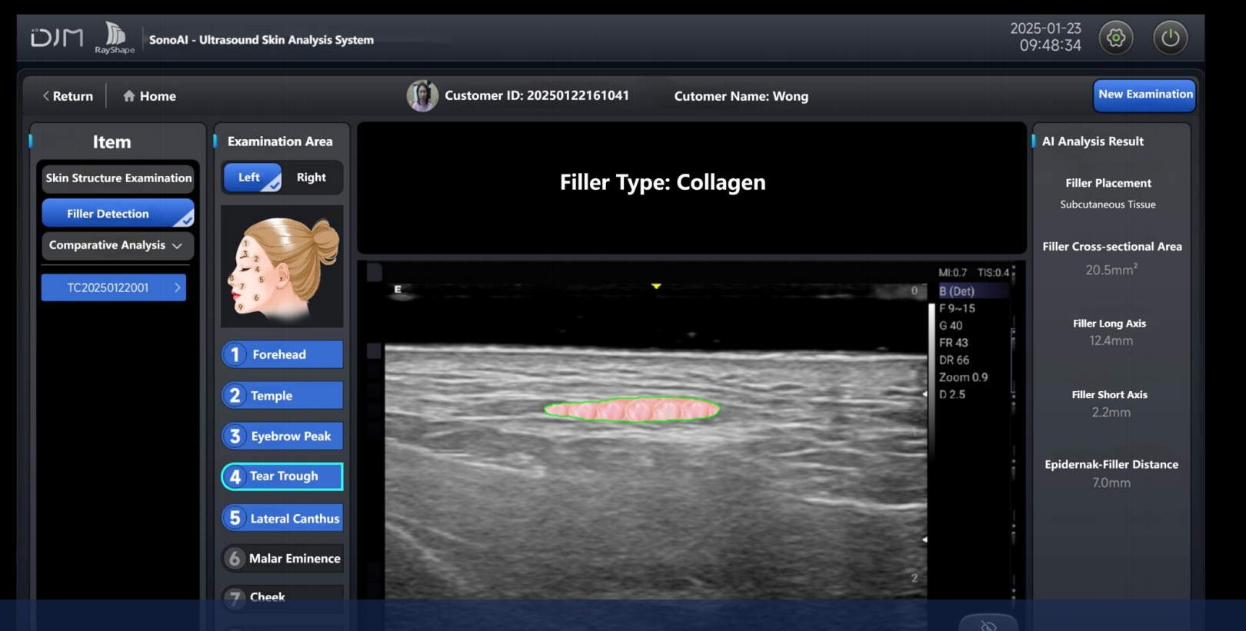This screenshot has height=631, width=1246.
Task: Select Tear Trough examination area
Action: 282,477
